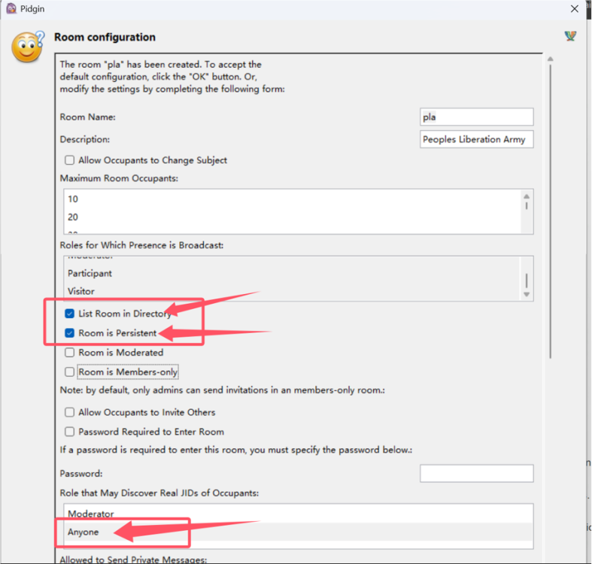The width and height of the screenshot is (592, 564).
Task: Click the Room Name text field
Action: pos(476,117)
